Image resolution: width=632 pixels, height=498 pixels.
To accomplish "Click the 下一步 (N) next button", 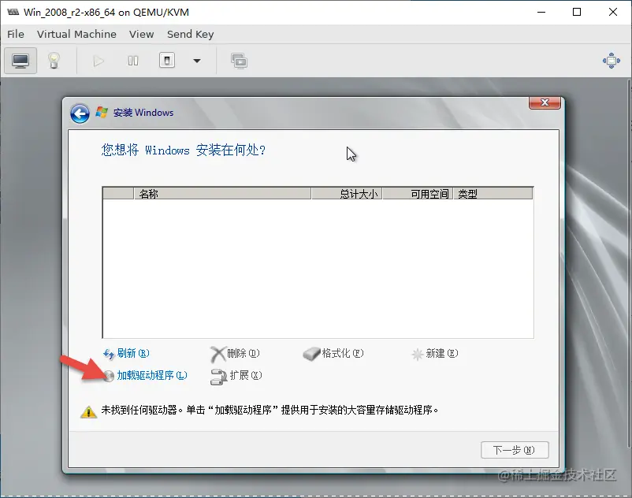I will [515, 450].
